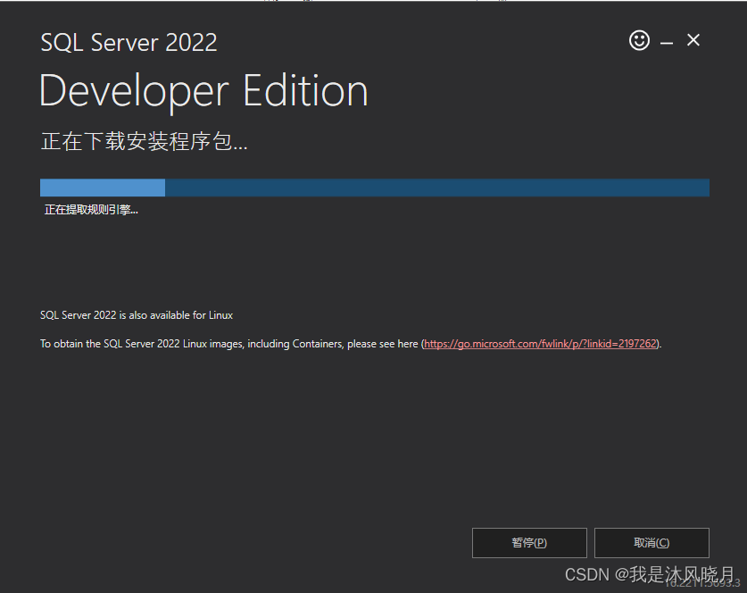Viewport: 747px width, 593px height.
Task: Close the SQL Server 2022 installer
Action: tap(693, 40)
